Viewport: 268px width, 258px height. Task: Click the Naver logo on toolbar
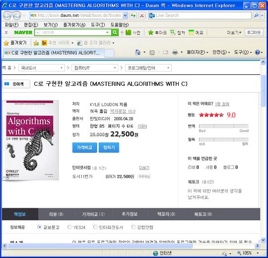coord(23,32)
